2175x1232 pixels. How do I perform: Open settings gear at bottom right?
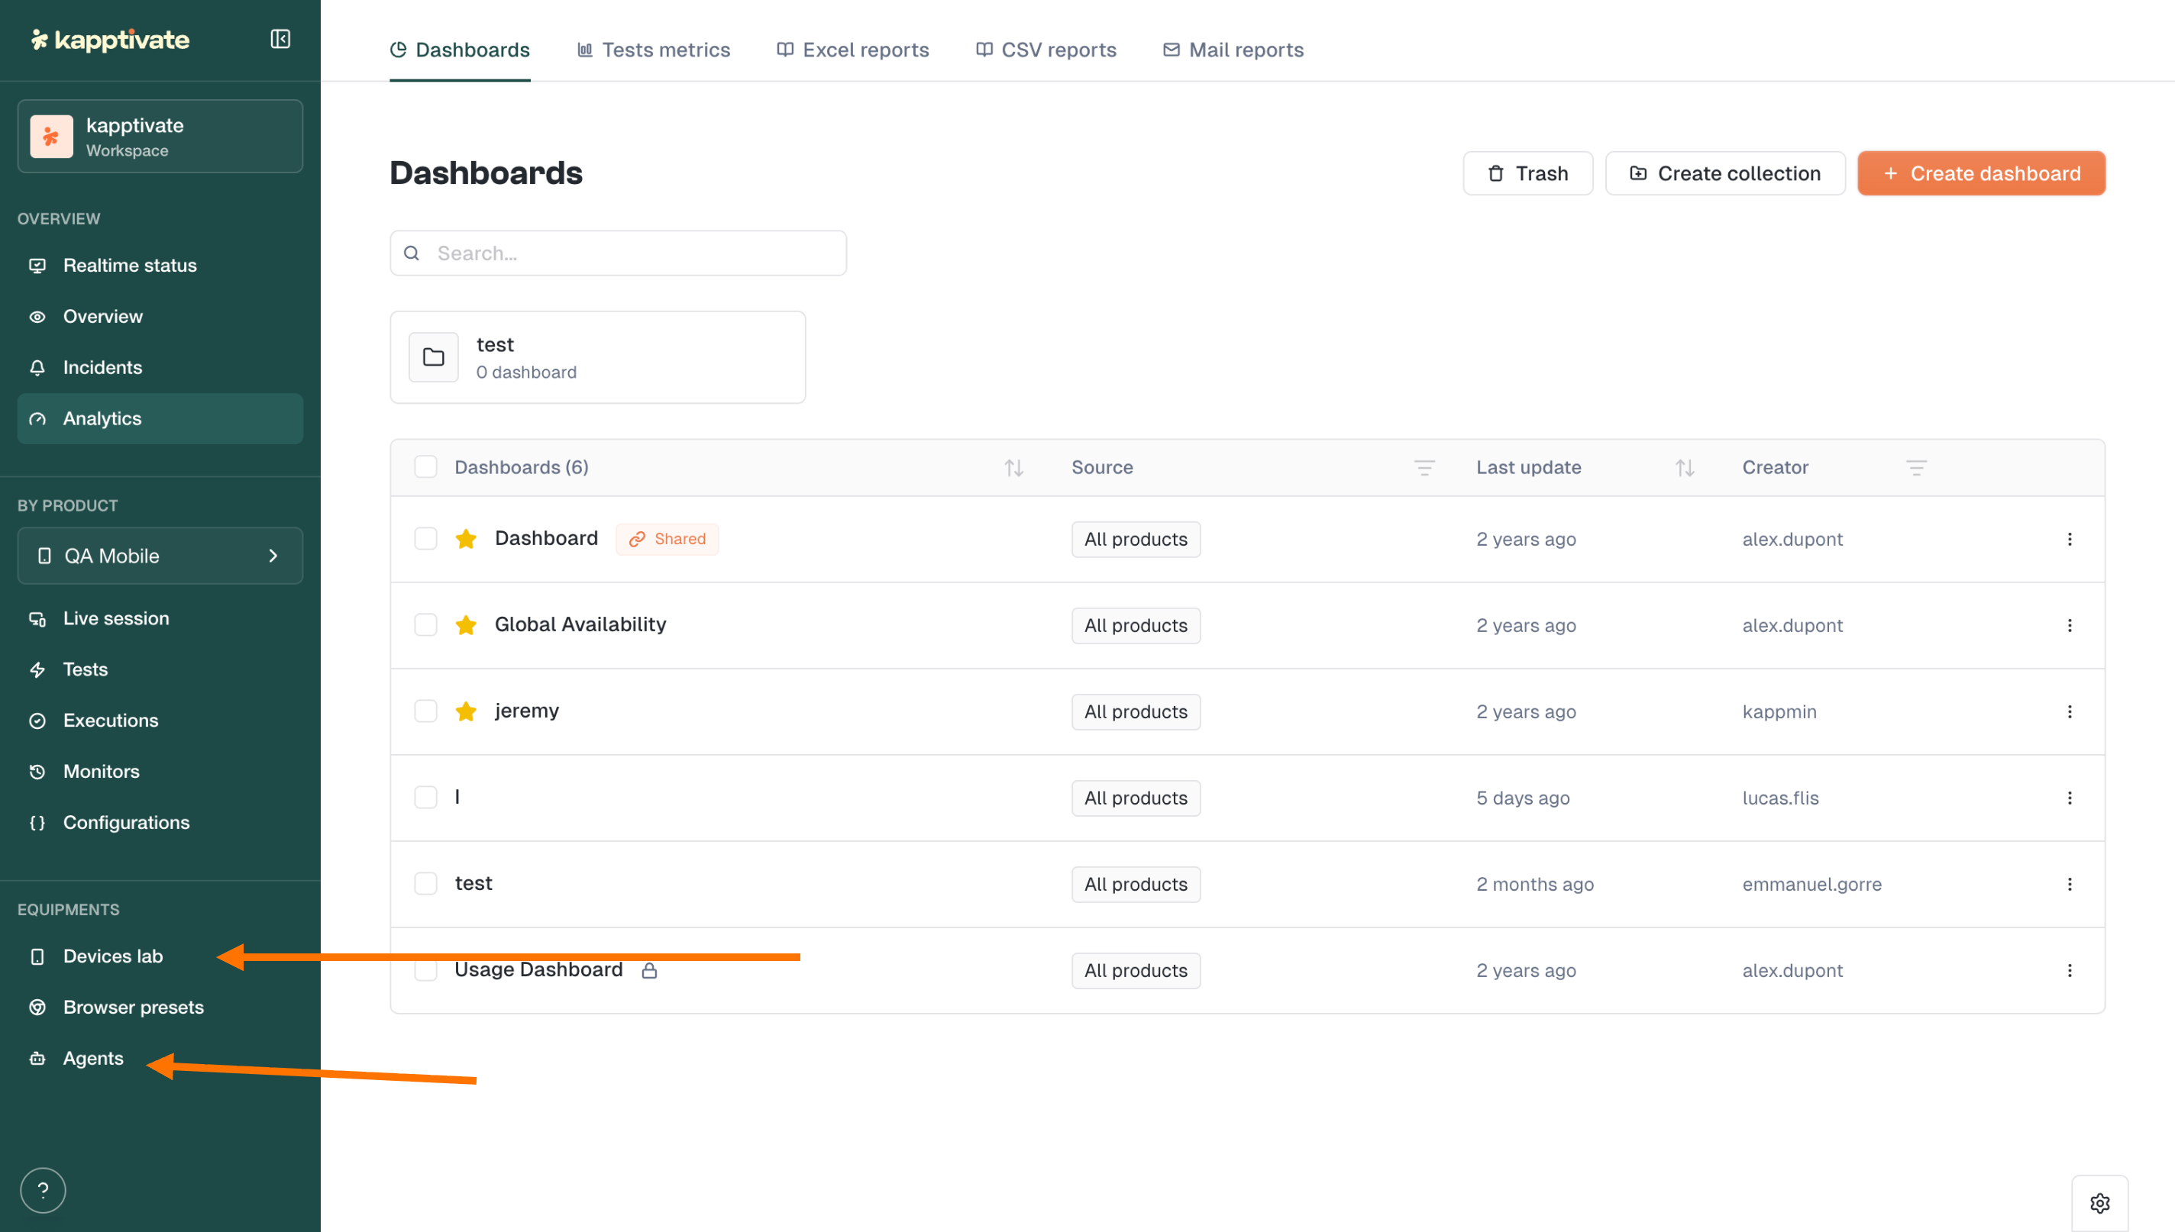pos(2099,1202)
